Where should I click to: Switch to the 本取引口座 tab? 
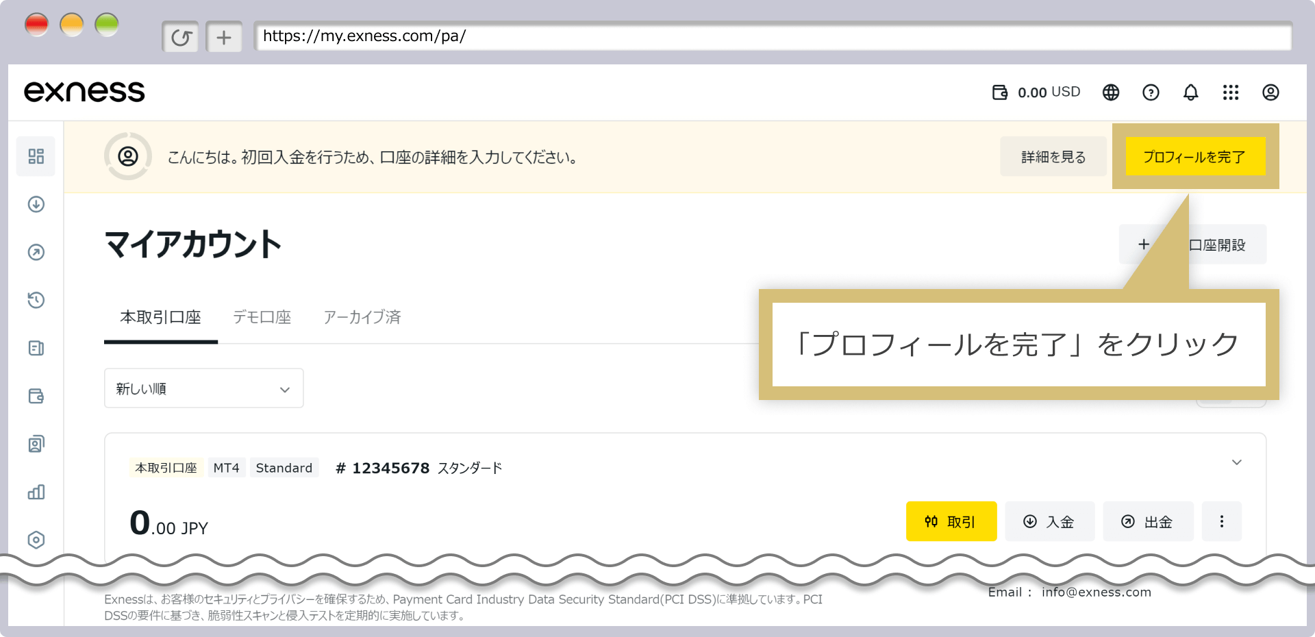[x=160, y=317]
